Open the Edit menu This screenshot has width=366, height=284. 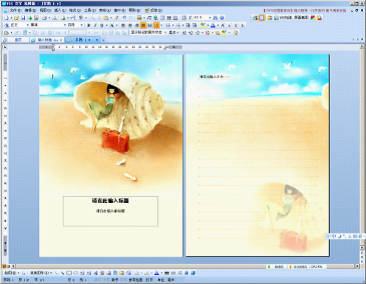30,10
